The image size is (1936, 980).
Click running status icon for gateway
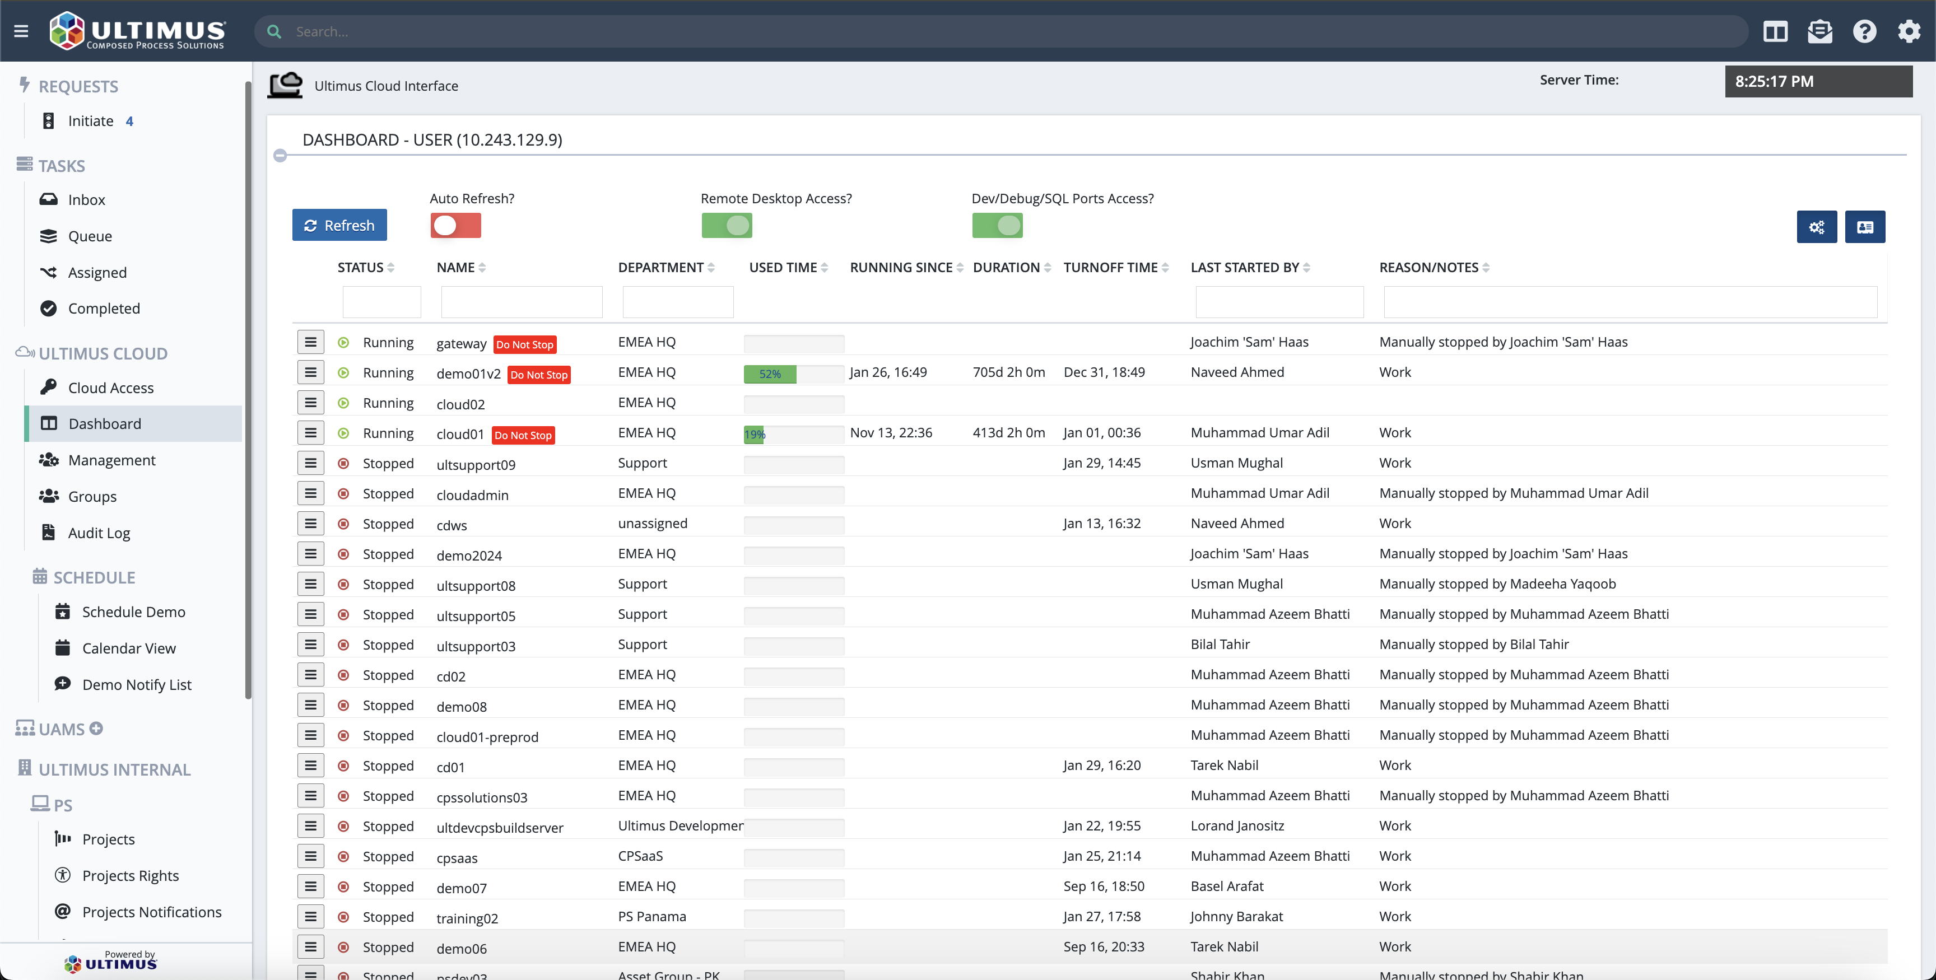pos(343,342)
